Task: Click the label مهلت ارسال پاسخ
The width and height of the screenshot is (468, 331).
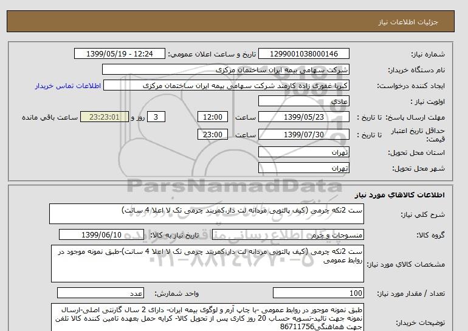Action: tap(416, 117)
